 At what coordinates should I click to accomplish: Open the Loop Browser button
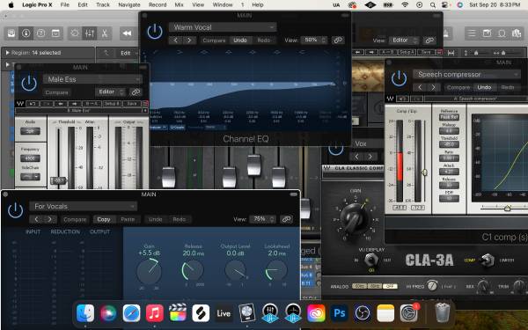pos(502,33)
